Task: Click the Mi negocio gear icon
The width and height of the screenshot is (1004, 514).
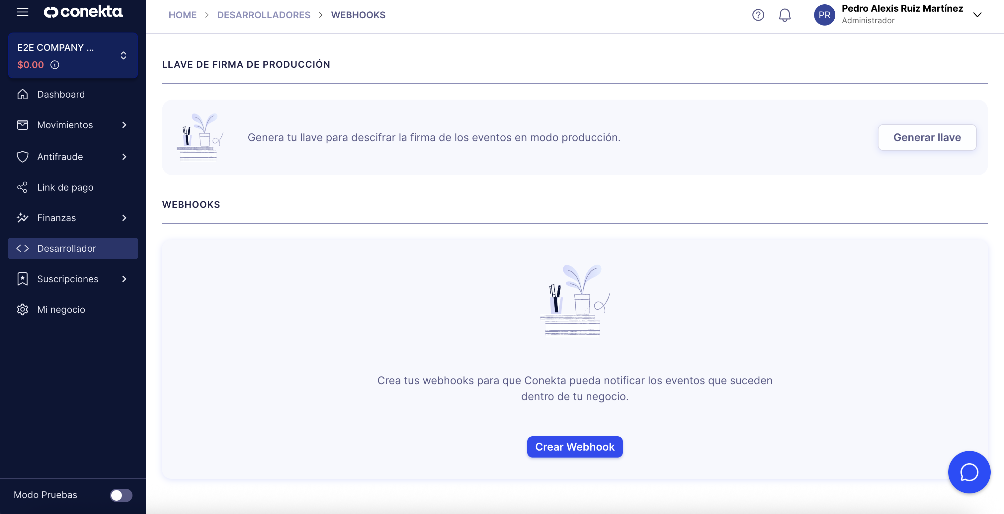Action: [23, 309]
